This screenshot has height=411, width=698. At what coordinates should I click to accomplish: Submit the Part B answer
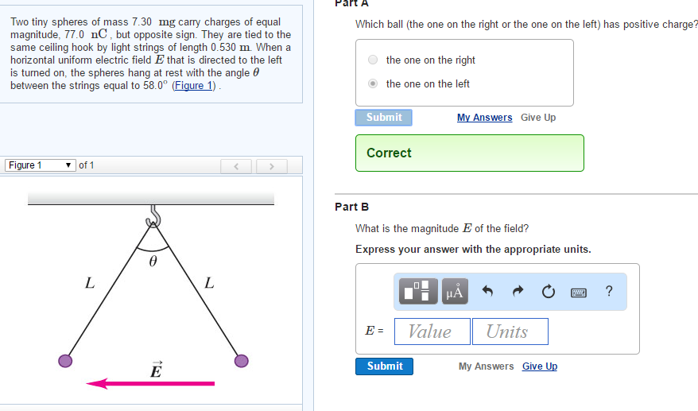click(x=384, y=366)
